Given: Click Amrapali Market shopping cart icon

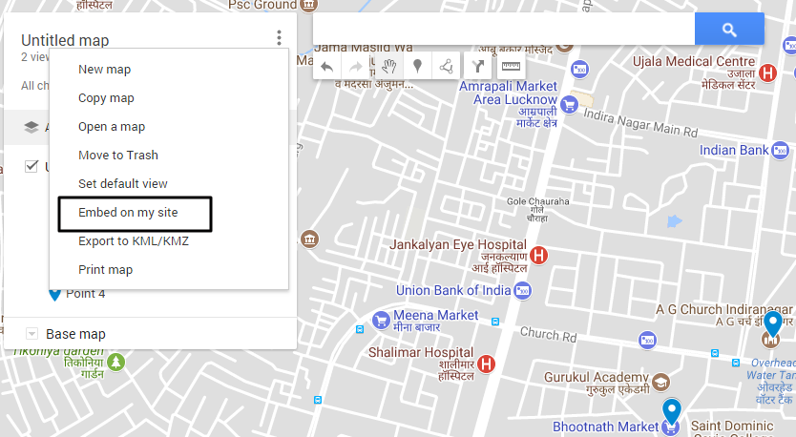Looking at the screenshot, I should (569, 106).
